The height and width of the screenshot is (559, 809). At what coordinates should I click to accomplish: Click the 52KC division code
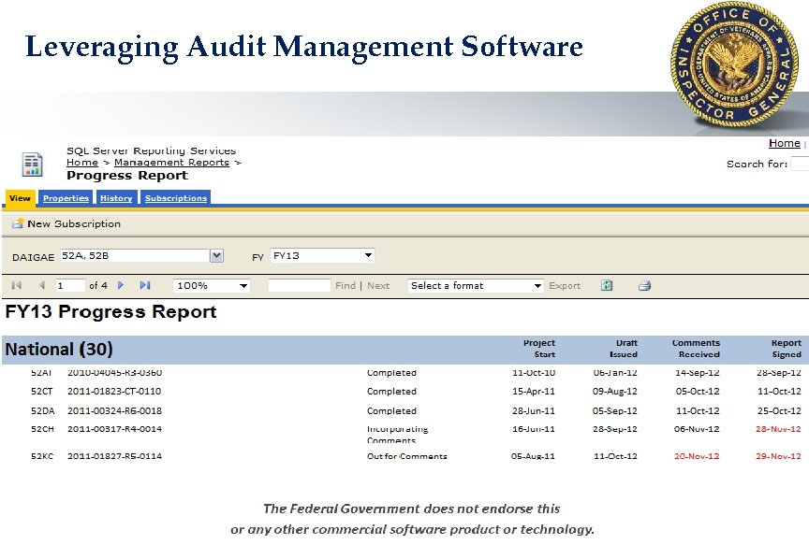pyautogui.click(x=42, y=456)
